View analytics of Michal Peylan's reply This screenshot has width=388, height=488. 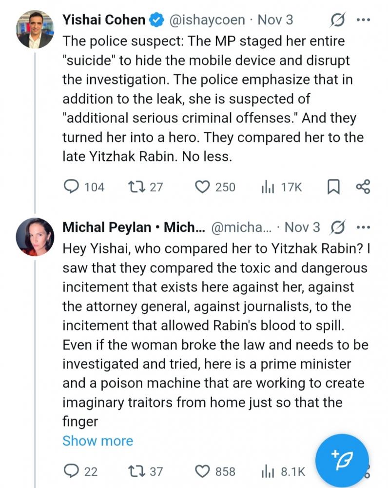coord(269,471)
